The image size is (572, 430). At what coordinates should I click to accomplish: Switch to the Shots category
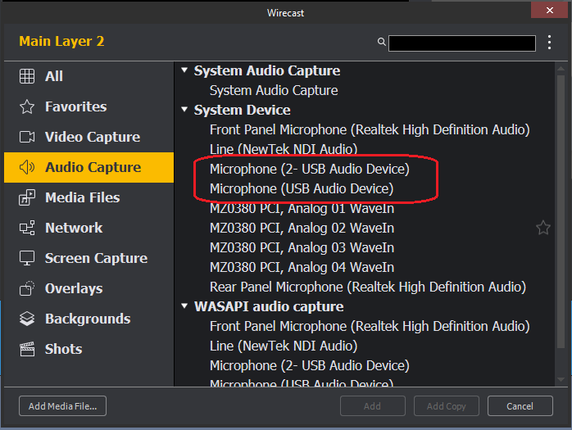coord(89,349)
